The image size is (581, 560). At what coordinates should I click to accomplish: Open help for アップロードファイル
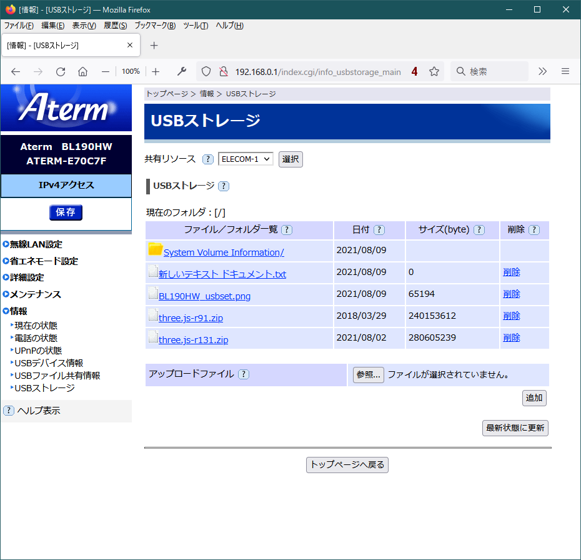(244, 374)
